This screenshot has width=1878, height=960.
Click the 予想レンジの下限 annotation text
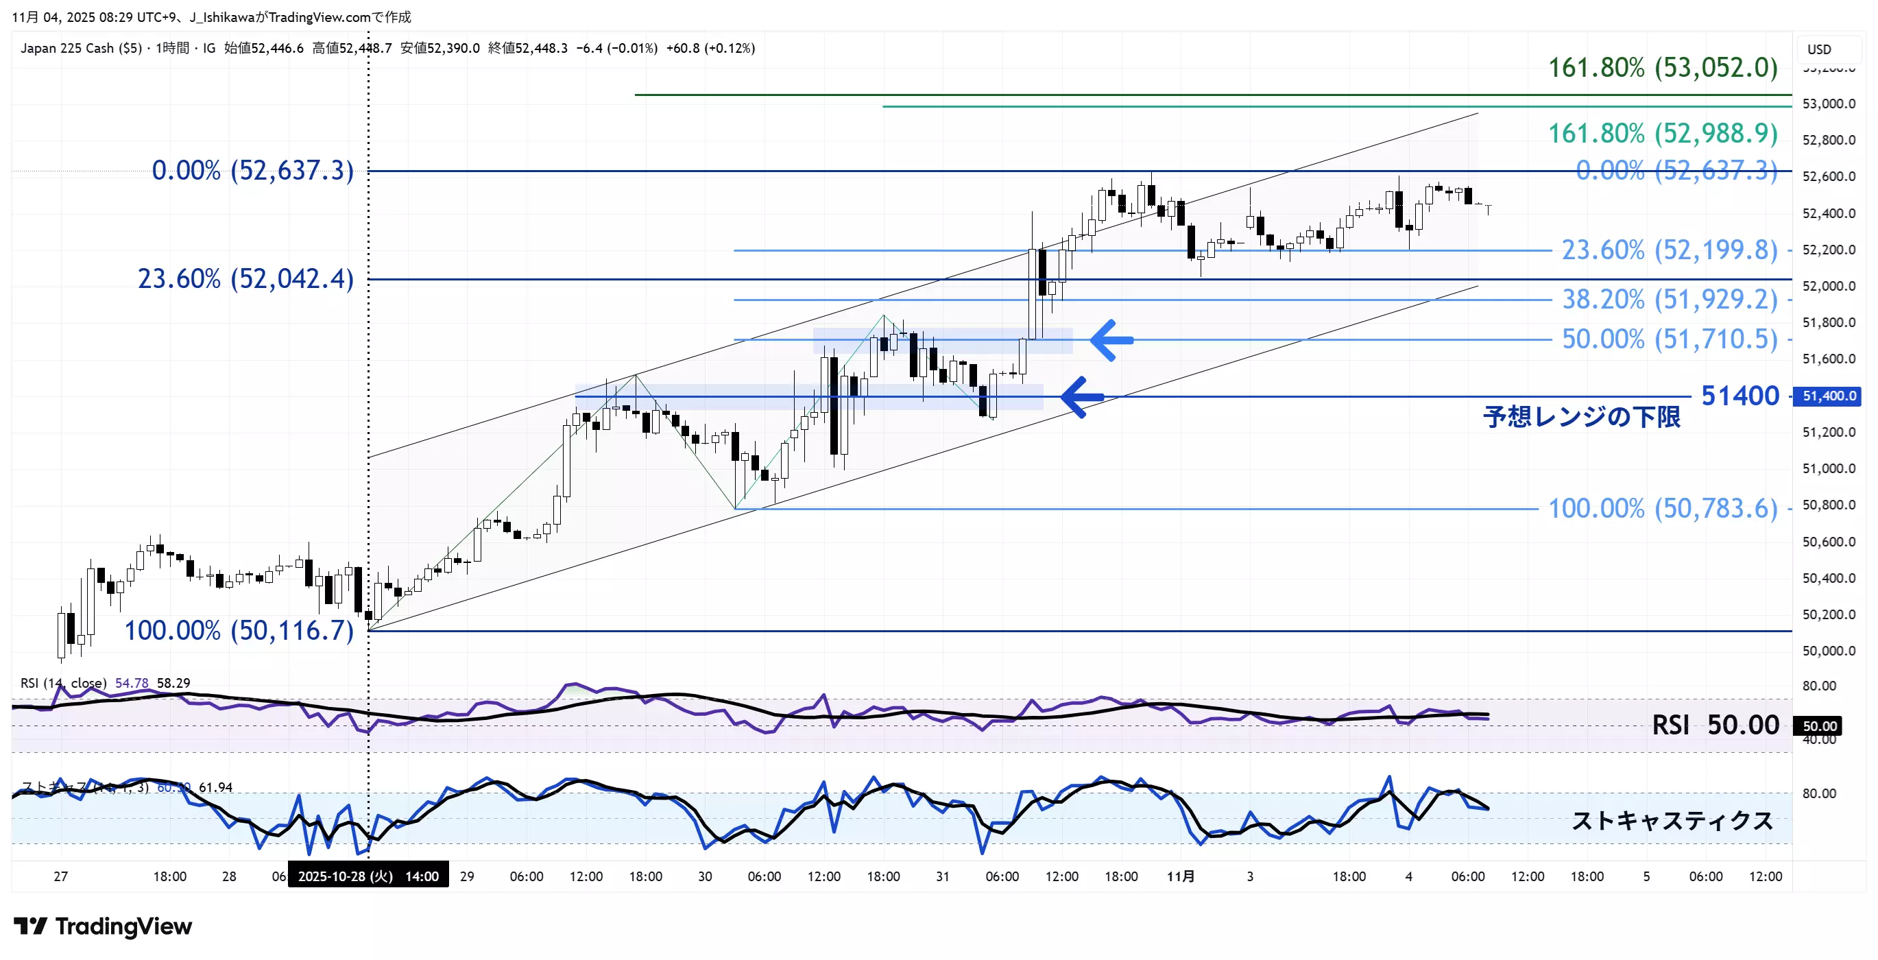pos(1581,418)
